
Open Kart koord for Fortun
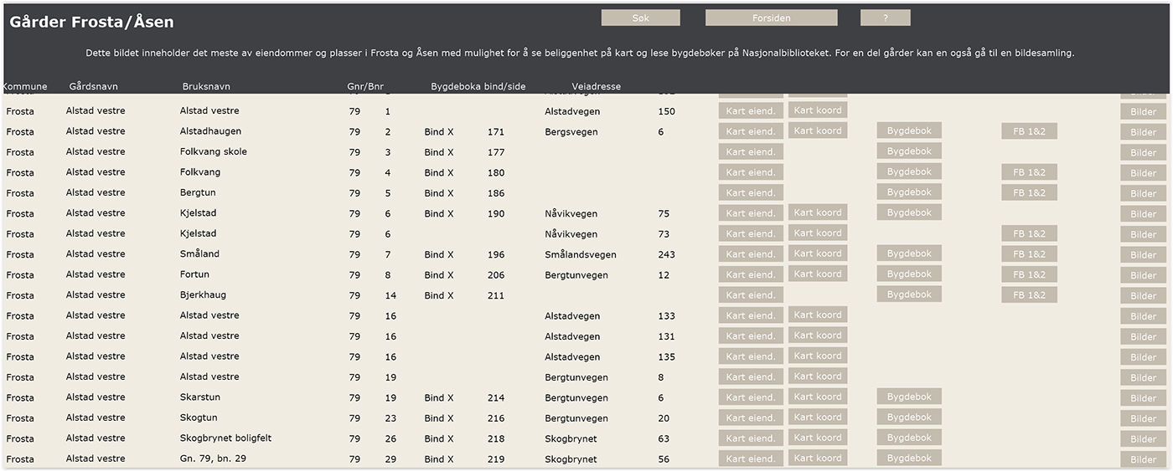[818, 274]
